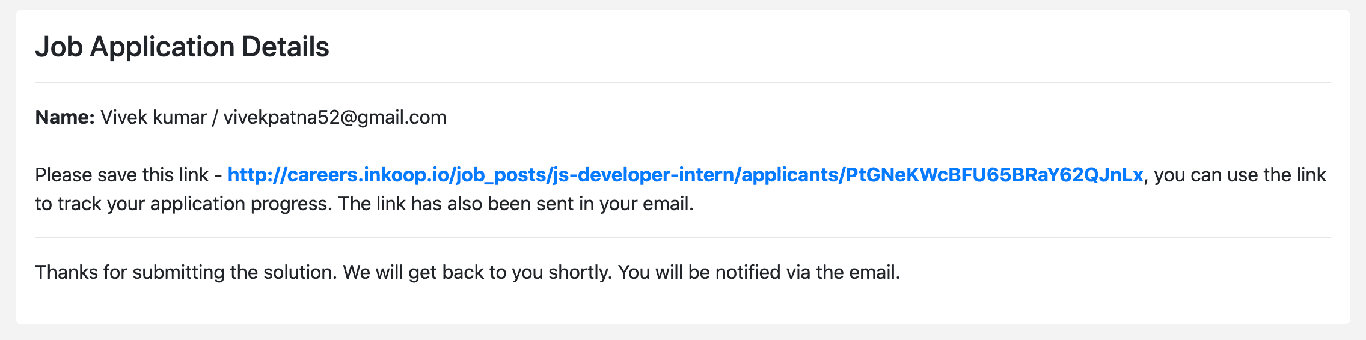Click the divider line below the heading
Viewport: 1366px width, 340px height.
(x=683, y=82)
